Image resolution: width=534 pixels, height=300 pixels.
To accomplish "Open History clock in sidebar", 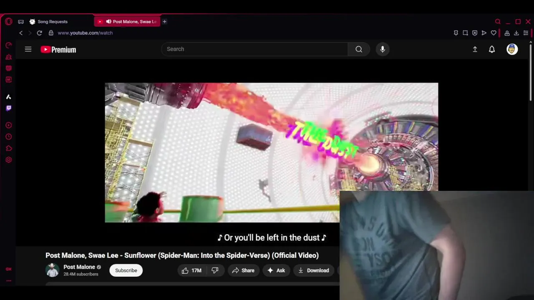I will coord(8,137).
